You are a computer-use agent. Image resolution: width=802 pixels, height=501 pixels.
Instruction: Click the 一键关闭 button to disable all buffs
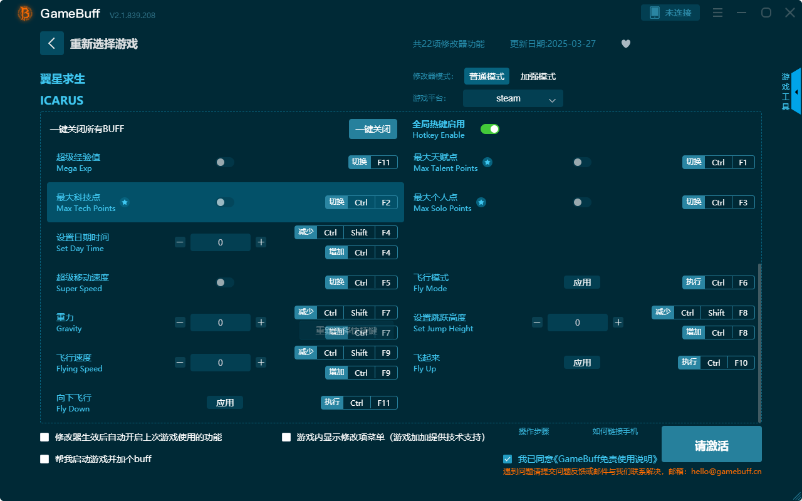pyautogui.click(x=373, y=128)
